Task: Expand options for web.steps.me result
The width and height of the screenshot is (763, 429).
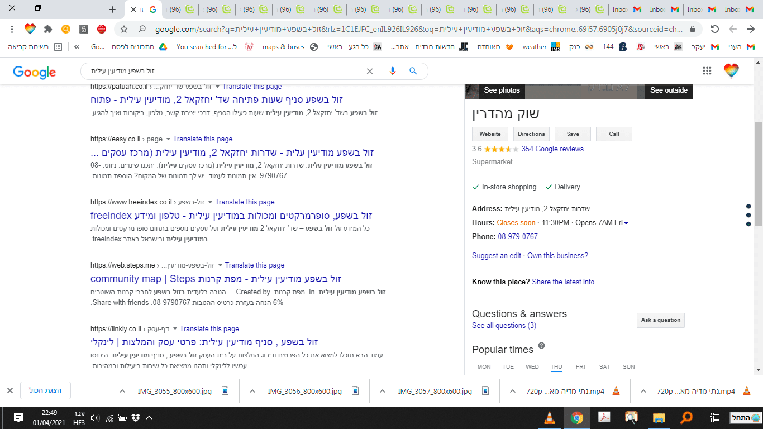Action: [221, 265]
